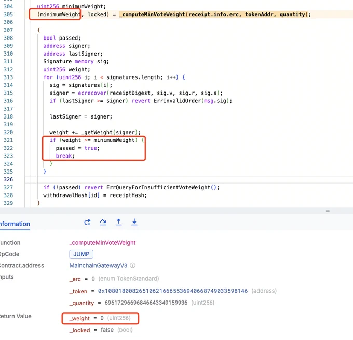The height and width of the screenshot is (340, 353).
Task: Click 'sig = signatures[i];' statement
Action: 81,85
